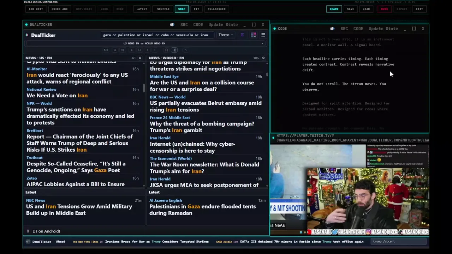
Task: Maximize the DualTicker unit with bracket icon
Action: point(254,25)
